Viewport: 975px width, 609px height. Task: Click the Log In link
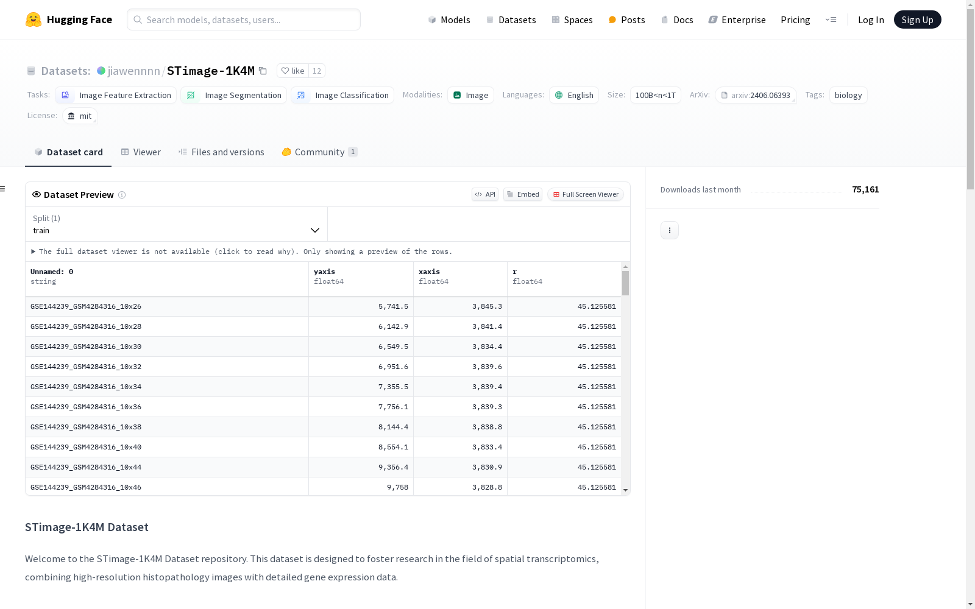click(x=871, y=19)
